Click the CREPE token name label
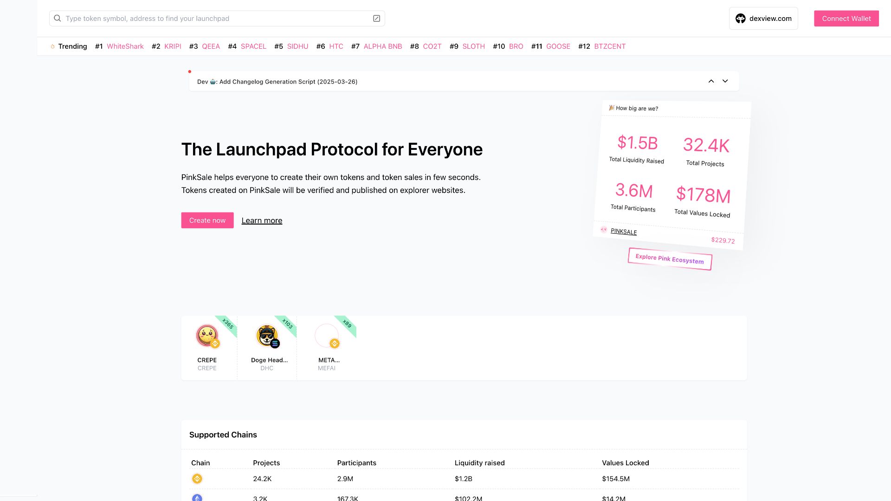 (207, 360)
